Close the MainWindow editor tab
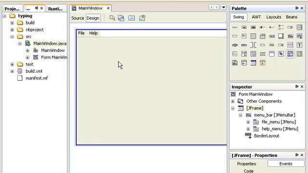 pyautogui.click(x=108, y=8)
